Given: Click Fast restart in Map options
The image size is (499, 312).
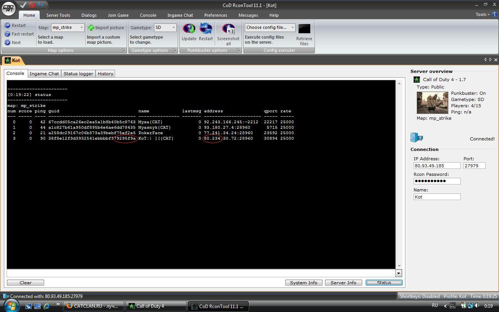Looking at the screenshot, I should click(x=19, y=34).
